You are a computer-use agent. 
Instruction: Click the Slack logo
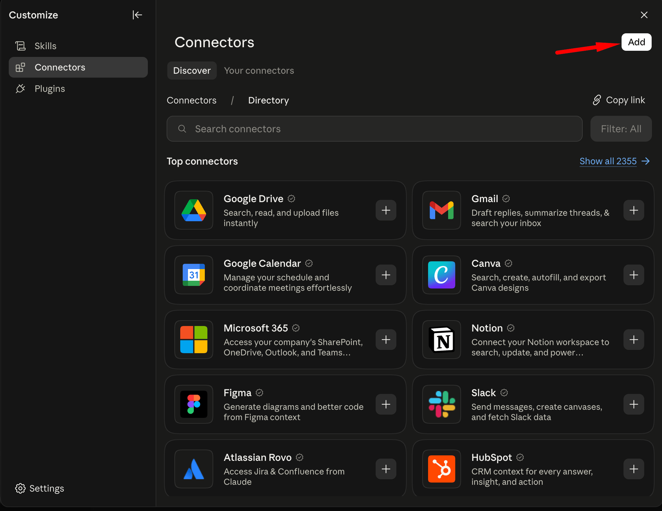pyautogui.click(x=442, y=404)
